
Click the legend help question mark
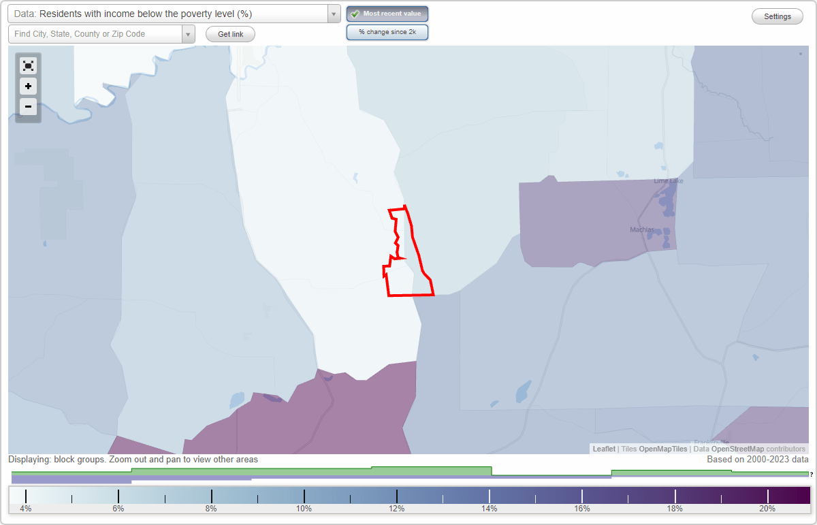click(812, 475)
